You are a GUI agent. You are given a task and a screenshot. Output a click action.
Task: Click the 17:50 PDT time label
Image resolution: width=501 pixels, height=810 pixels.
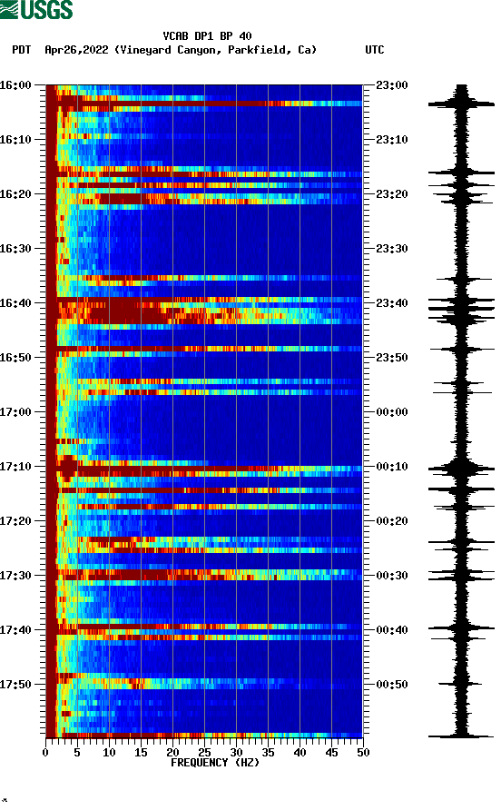pyautogui.click(x=15, y=685)
